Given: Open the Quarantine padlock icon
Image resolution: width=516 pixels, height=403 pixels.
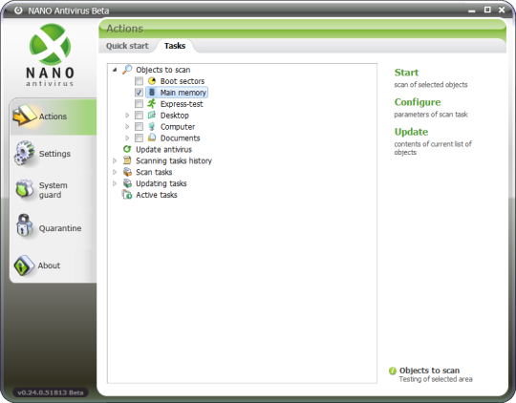Looking at the screenshot, I should (24, 226).
